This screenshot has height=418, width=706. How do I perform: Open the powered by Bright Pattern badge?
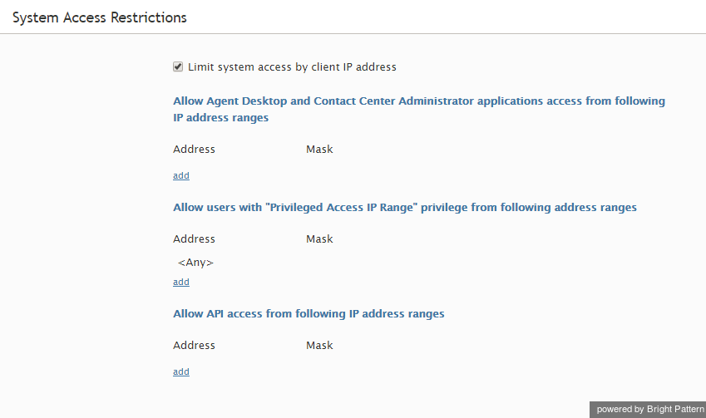point(648,410)
